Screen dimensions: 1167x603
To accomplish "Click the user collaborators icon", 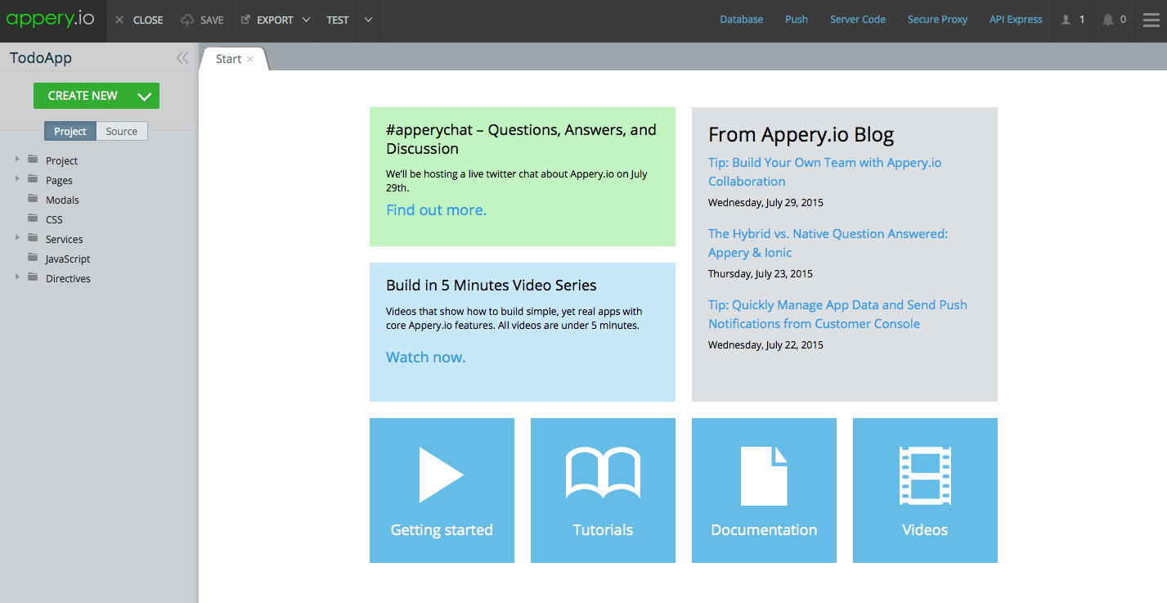I will click(x=1066, y=20).
